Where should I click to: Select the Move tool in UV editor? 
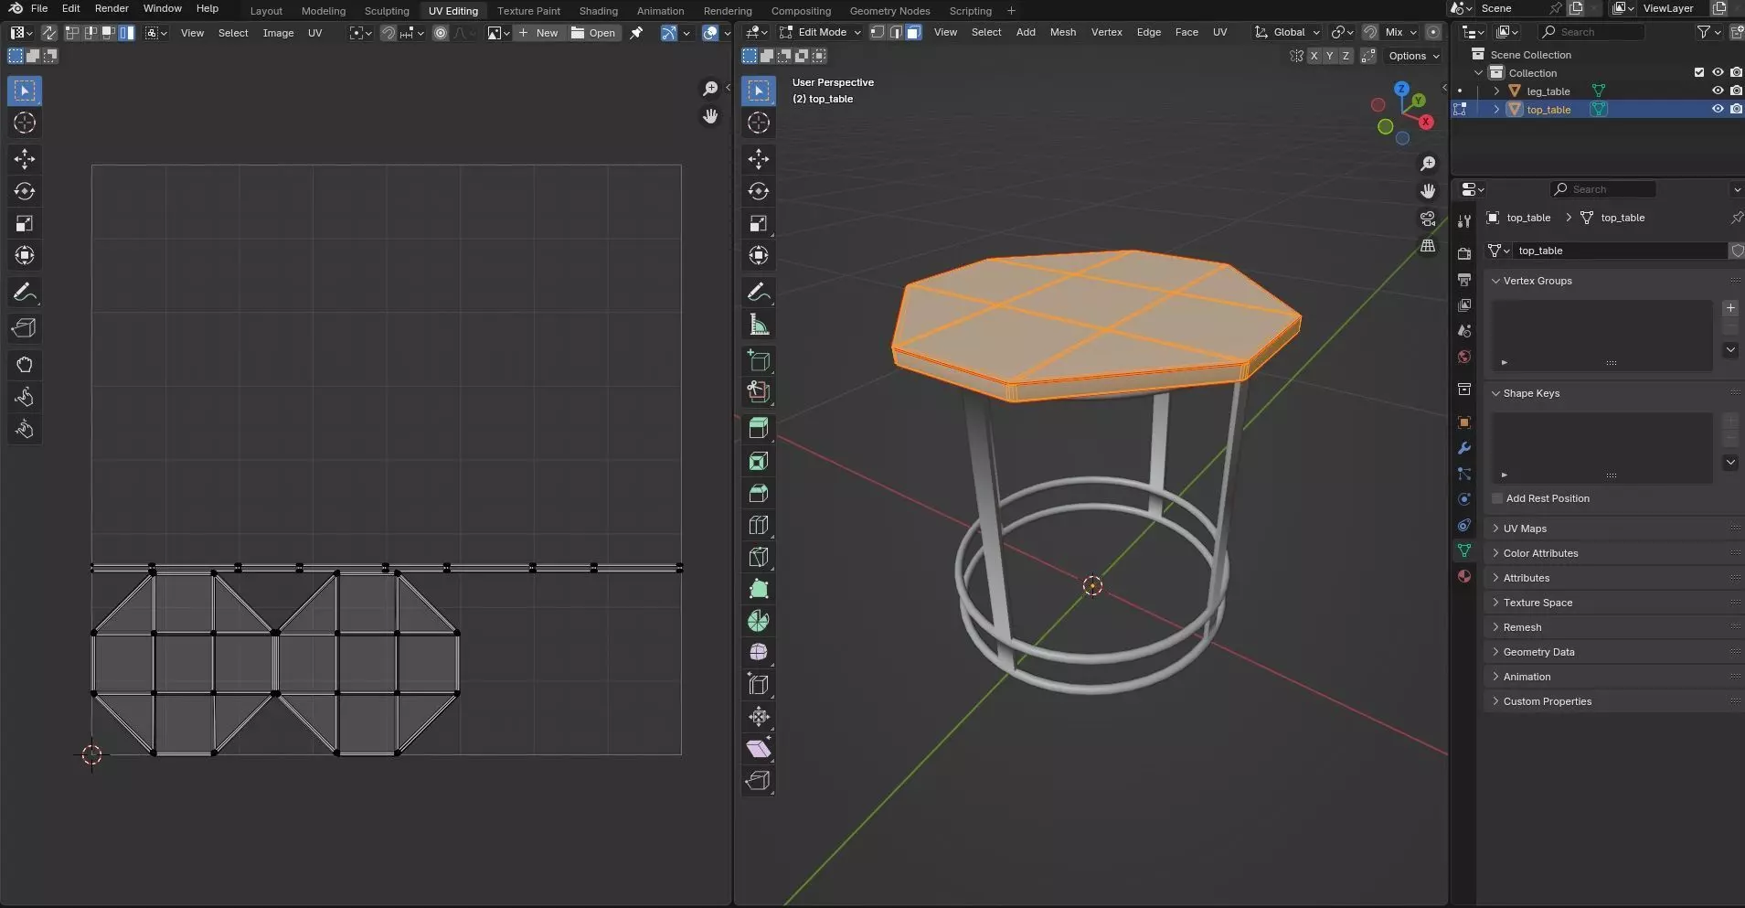point(25,159)
